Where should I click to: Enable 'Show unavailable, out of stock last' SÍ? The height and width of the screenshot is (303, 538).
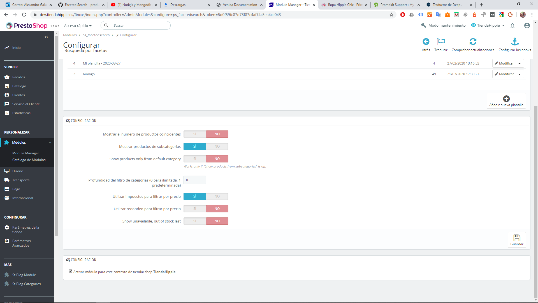(x=195, y=221)
